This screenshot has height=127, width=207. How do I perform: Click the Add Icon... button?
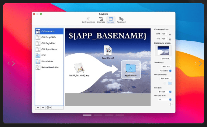[166, 79]
